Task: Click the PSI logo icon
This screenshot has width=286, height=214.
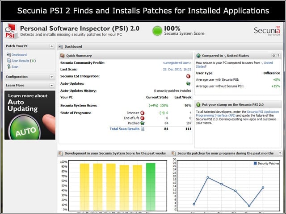Action: [x=11, y=31]
